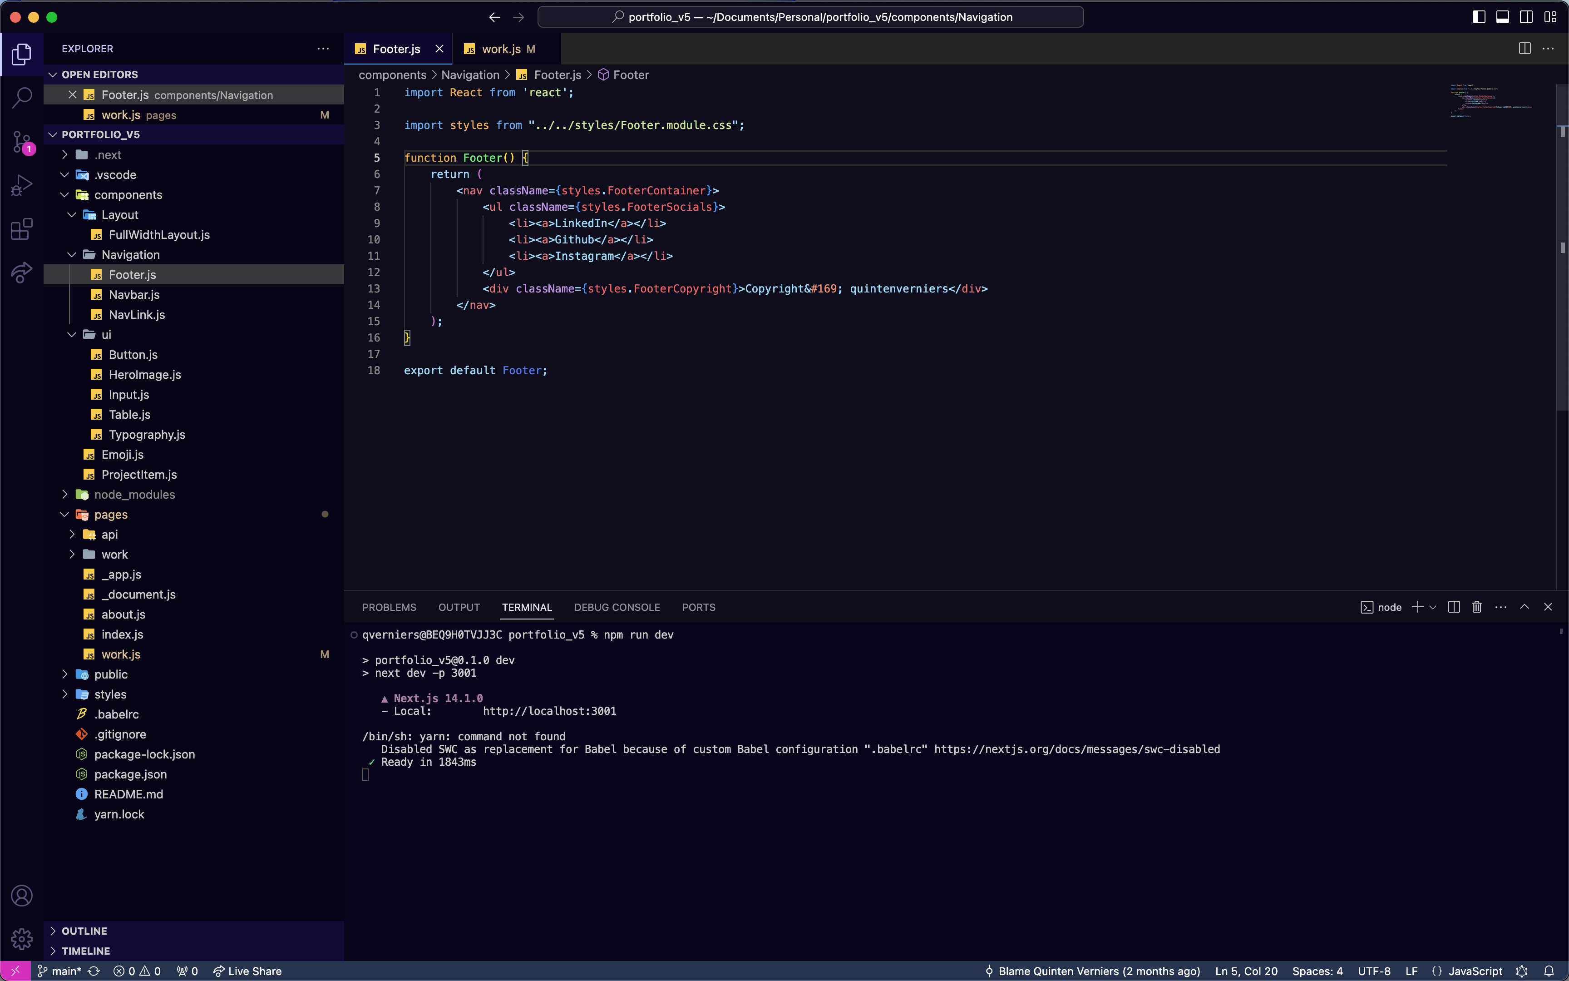Change Spaces: 4 indentation setting
1569x981 pixels.
coord(1317,971)
